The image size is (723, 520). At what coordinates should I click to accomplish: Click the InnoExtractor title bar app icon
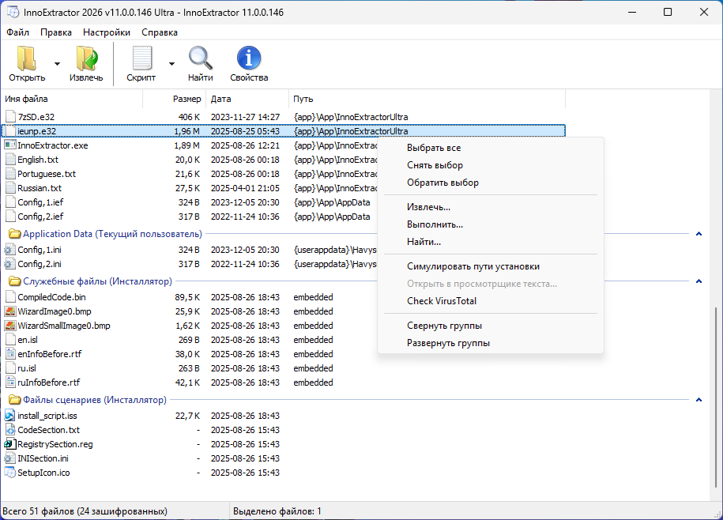[x=13, y=12]
